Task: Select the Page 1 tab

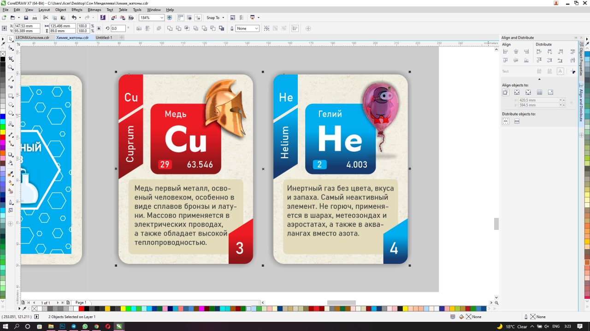Action: point(81,302)
